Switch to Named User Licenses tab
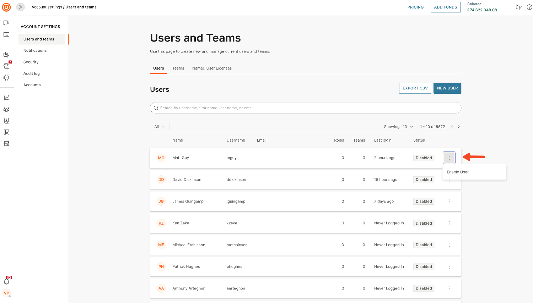This screenshot has width=533, height=303. pos(212,68)
